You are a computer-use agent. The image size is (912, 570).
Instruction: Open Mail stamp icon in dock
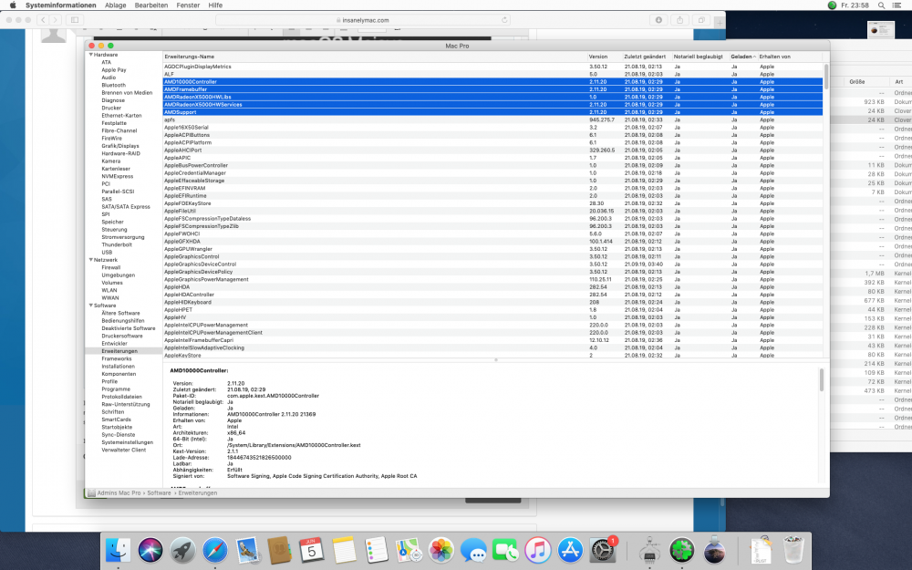point(248,550)
